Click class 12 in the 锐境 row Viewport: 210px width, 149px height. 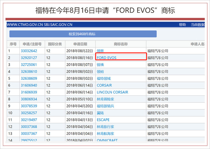click(x=48, y=65)
